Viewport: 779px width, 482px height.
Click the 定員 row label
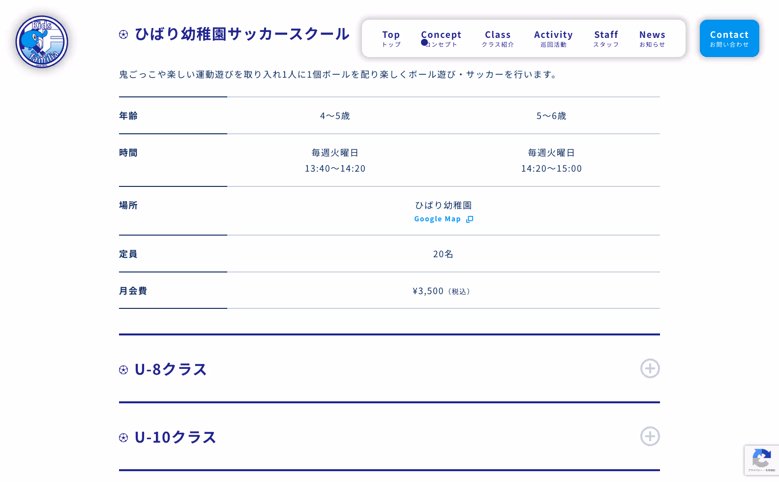coord(128,254)
